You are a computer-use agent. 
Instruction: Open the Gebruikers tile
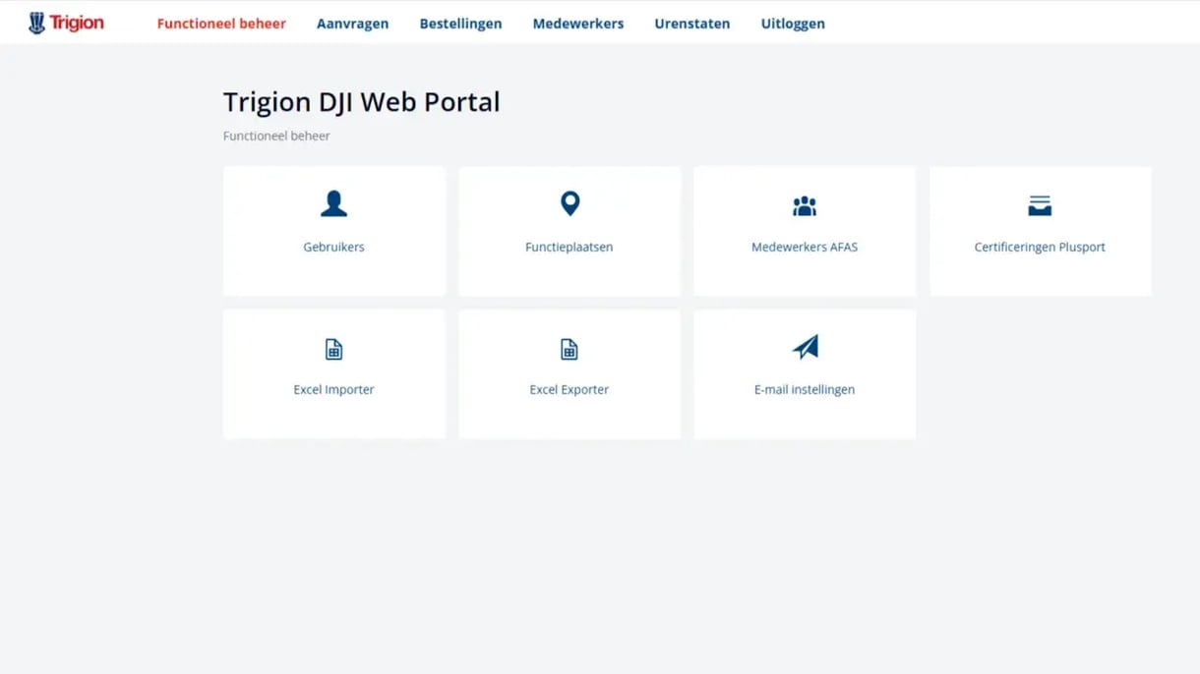coord(333,231)
